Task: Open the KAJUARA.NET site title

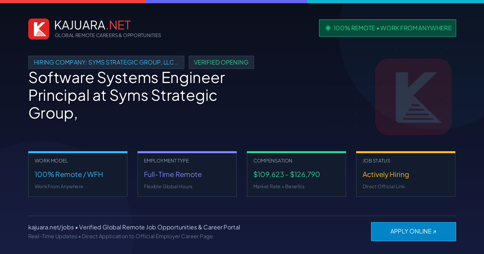Action: click(92, 25)
